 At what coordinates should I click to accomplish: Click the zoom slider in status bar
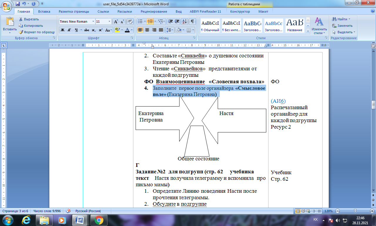coord(355,211)
